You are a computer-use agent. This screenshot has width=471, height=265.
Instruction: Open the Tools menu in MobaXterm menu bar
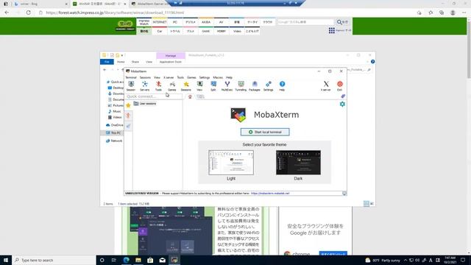tap(180, 77)
